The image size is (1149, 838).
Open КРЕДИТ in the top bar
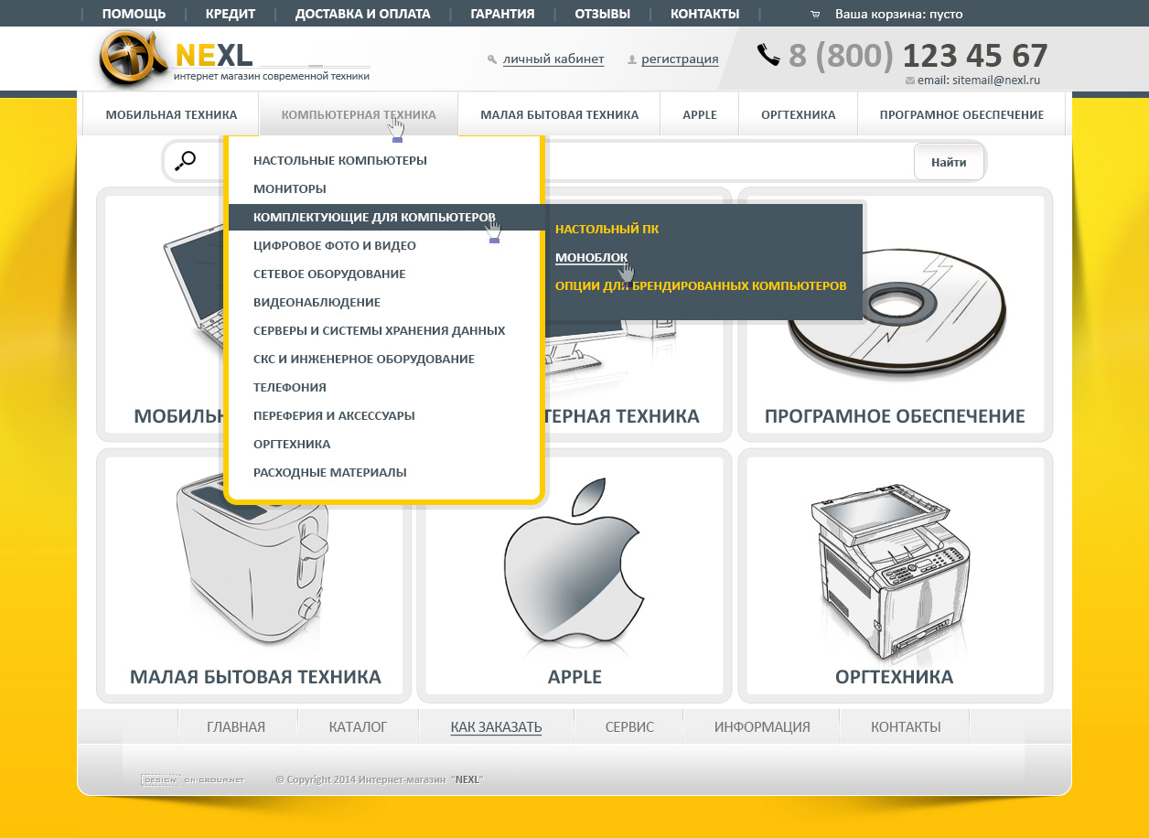tap(231, 14)
